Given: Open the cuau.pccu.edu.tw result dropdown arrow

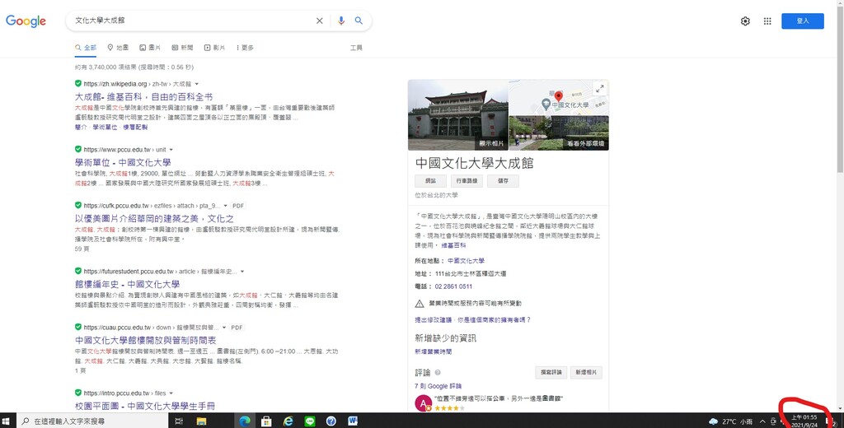Looking at the screenshot, I should click(x=224, y=328).
